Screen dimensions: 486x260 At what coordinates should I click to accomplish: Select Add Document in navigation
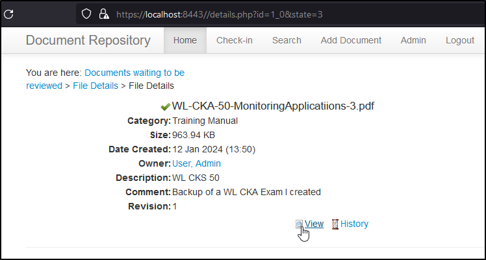click(351, 40)
